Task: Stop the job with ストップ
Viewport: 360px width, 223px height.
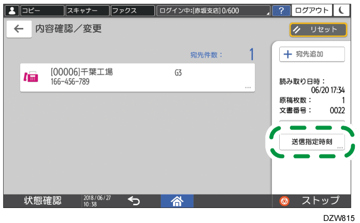Action: [x=311, y=201]
